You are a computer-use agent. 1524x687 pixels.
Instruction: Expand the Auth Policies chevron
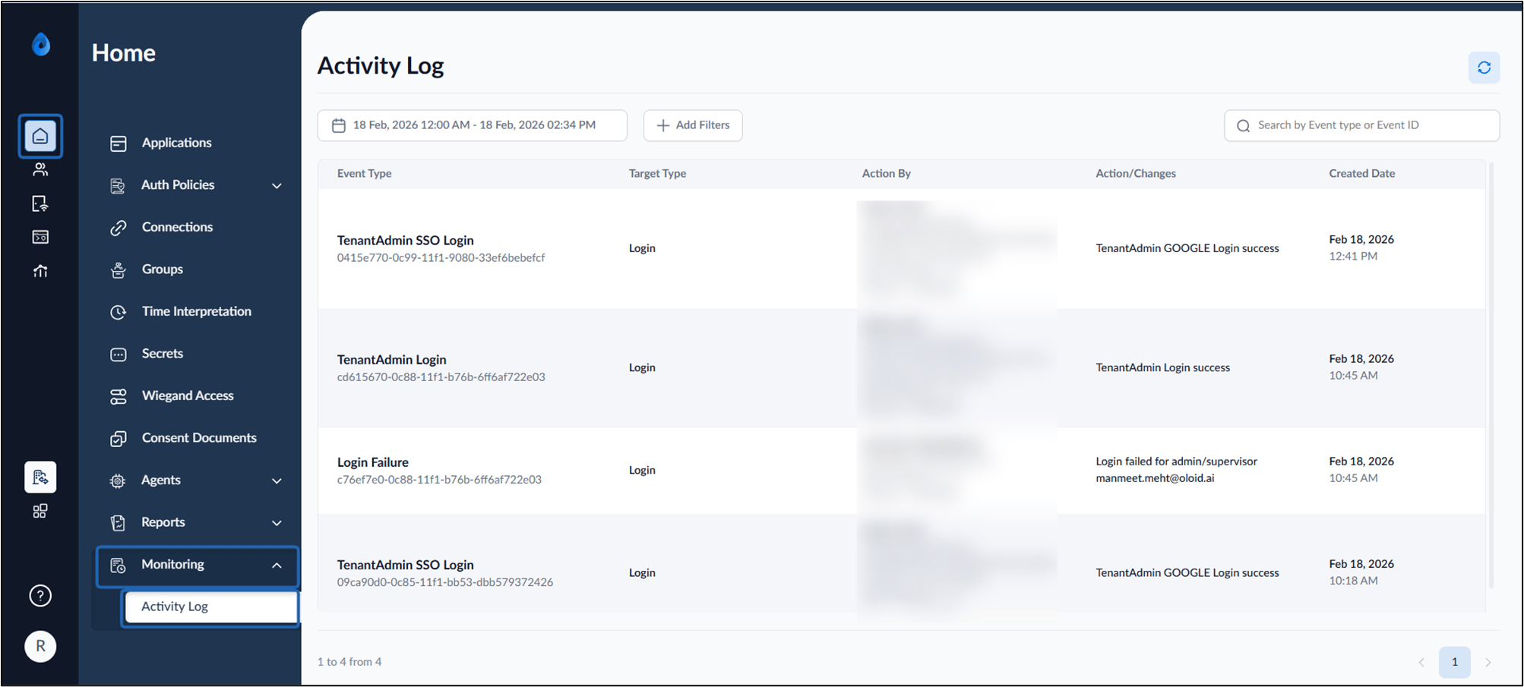[277, 185]
